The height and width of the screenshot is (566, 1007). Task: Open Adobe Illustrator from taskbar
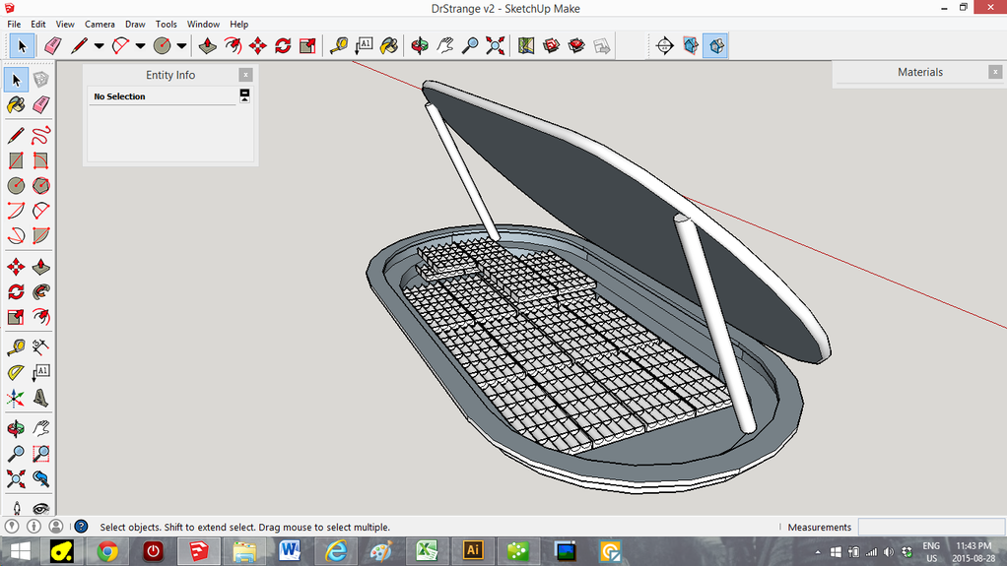pyautogui.click(x=473, y=551)
